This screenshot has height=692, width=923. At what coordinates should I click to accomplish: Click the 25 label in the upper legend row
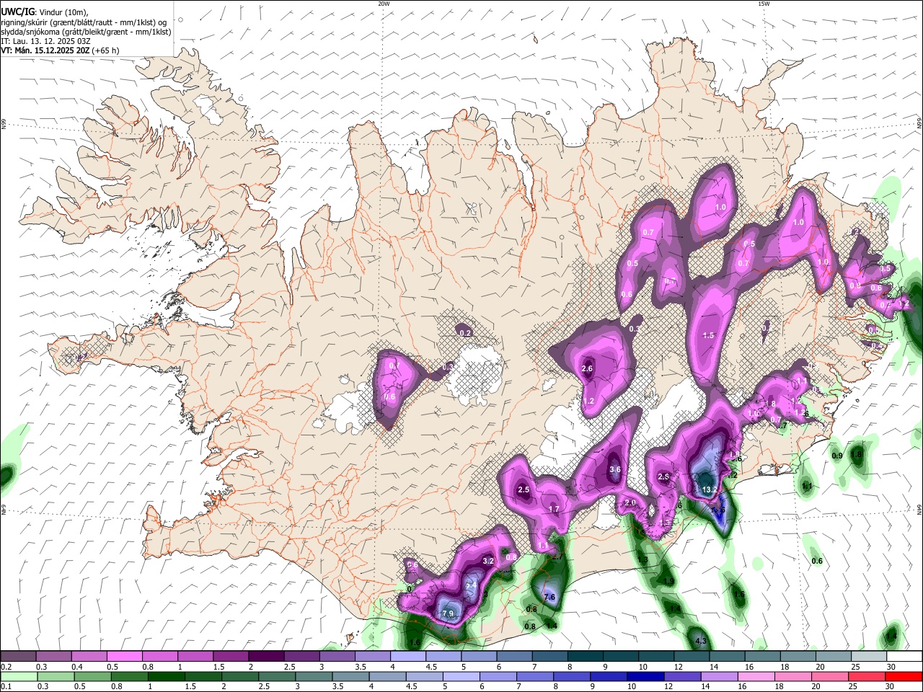854,667
